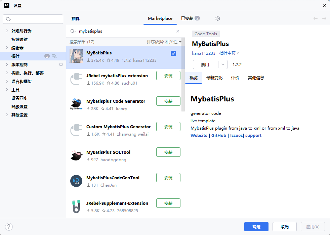This screenshot has height=235, width=330.
Task: Click the Mybatisplus Code Generator logo
Action: pyautogui.click(x=76, y=105)
